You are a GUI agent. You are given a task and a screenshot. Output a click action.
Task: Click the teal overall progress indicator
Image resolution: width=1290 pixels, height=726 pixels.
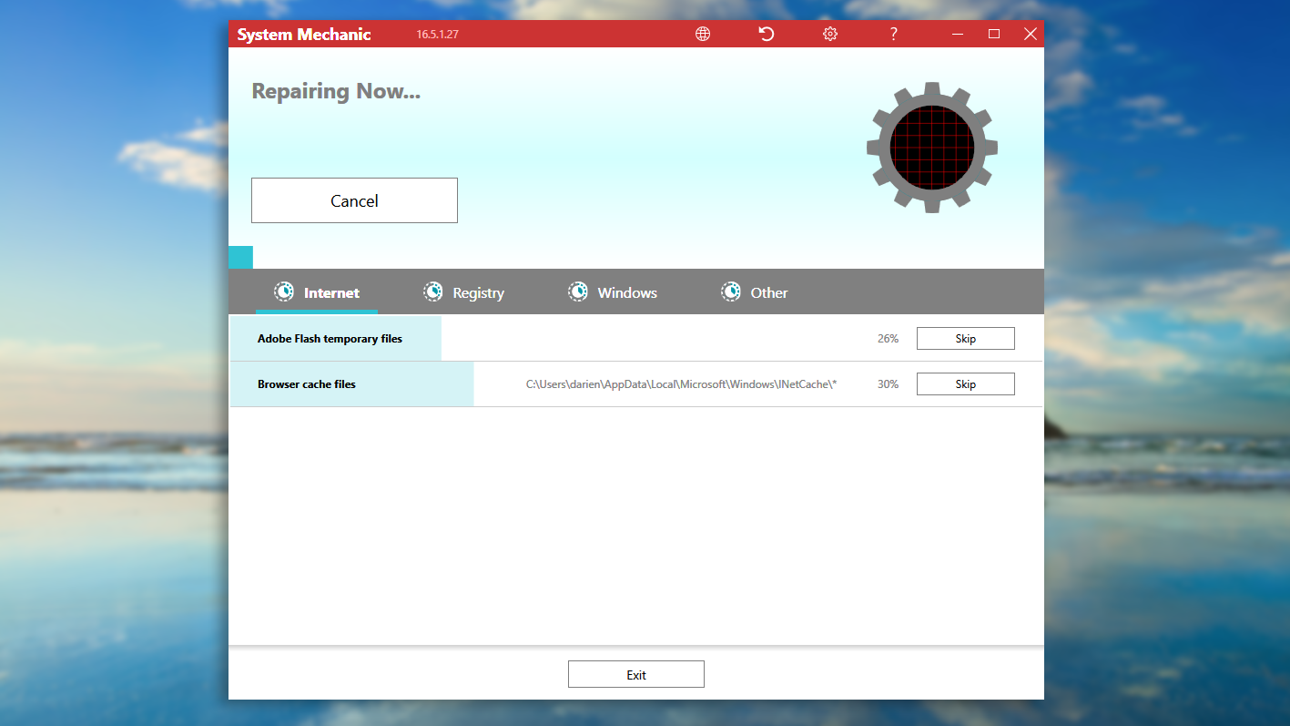pyautogui.click(x=240, y=257)
